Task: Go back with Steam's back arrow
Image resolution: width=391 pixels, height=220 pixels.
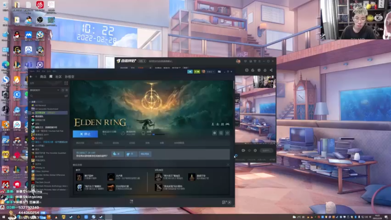Action: click(31, 77)
